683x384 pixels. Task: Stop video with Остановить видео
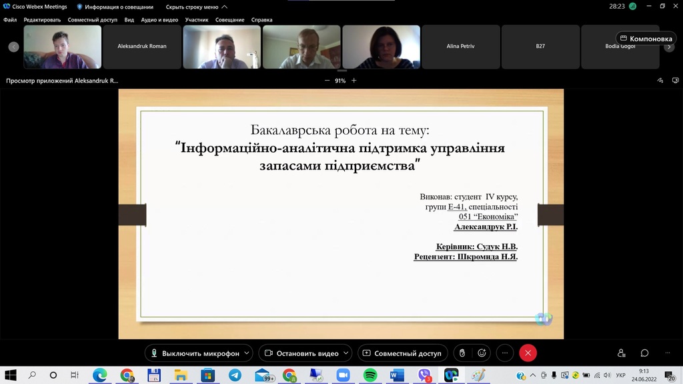(x=301, y=353)
